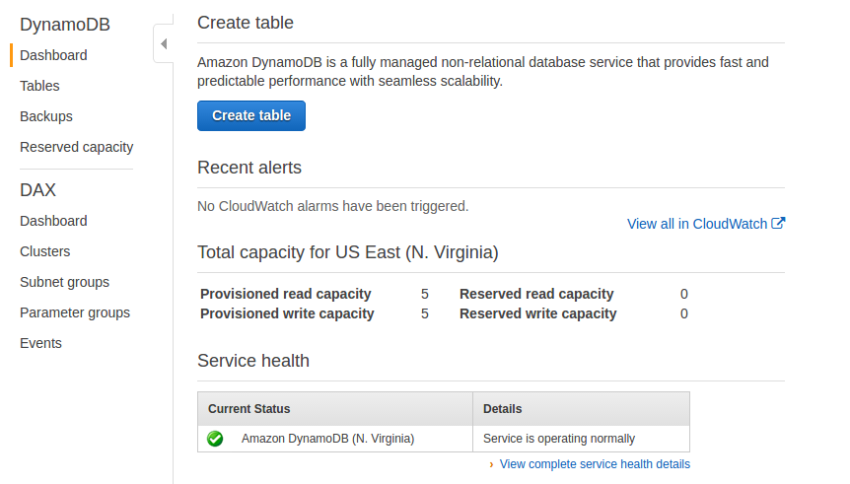
Task: Navigate to Reserved capacity page
Action: coord(76,147)
